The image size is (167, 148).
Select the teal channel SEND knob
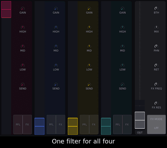122,84
